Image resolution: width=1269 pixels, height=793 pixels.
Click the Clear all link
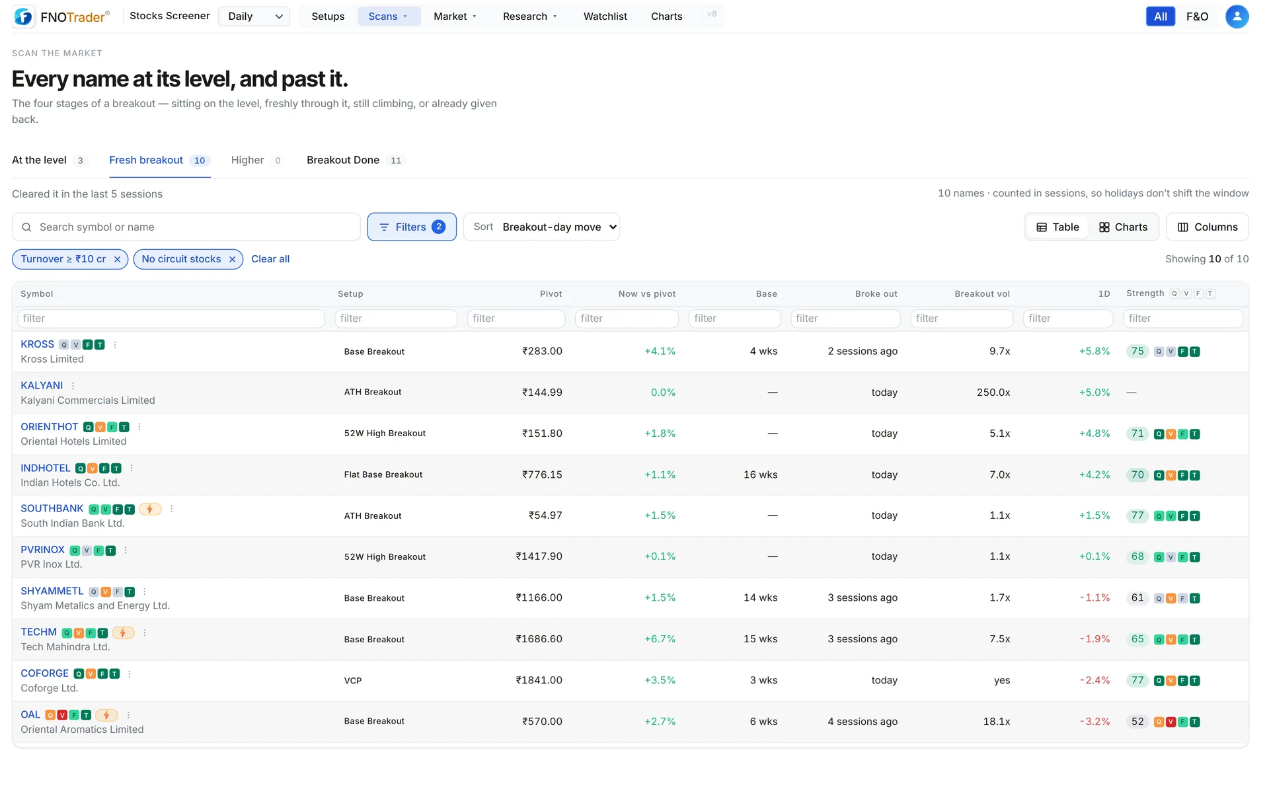coord(270,259)
